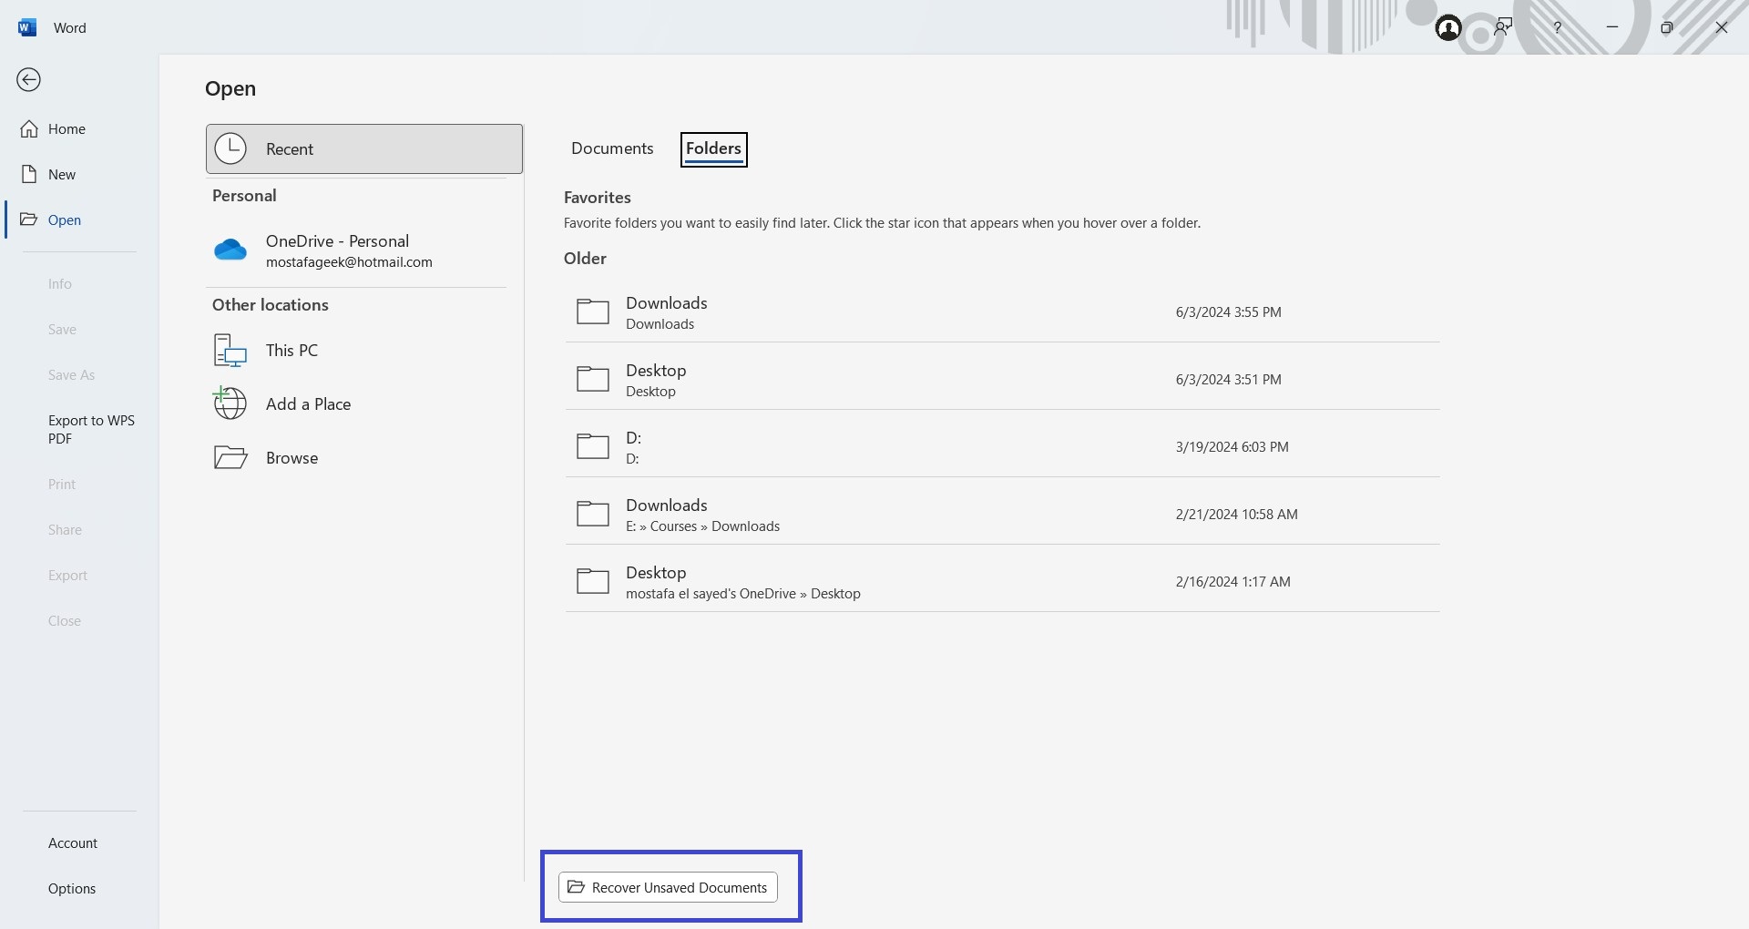The height and width of the screenshot is (929, 1749).
Task: Open the account profile icon
Action: [1447, 28]
